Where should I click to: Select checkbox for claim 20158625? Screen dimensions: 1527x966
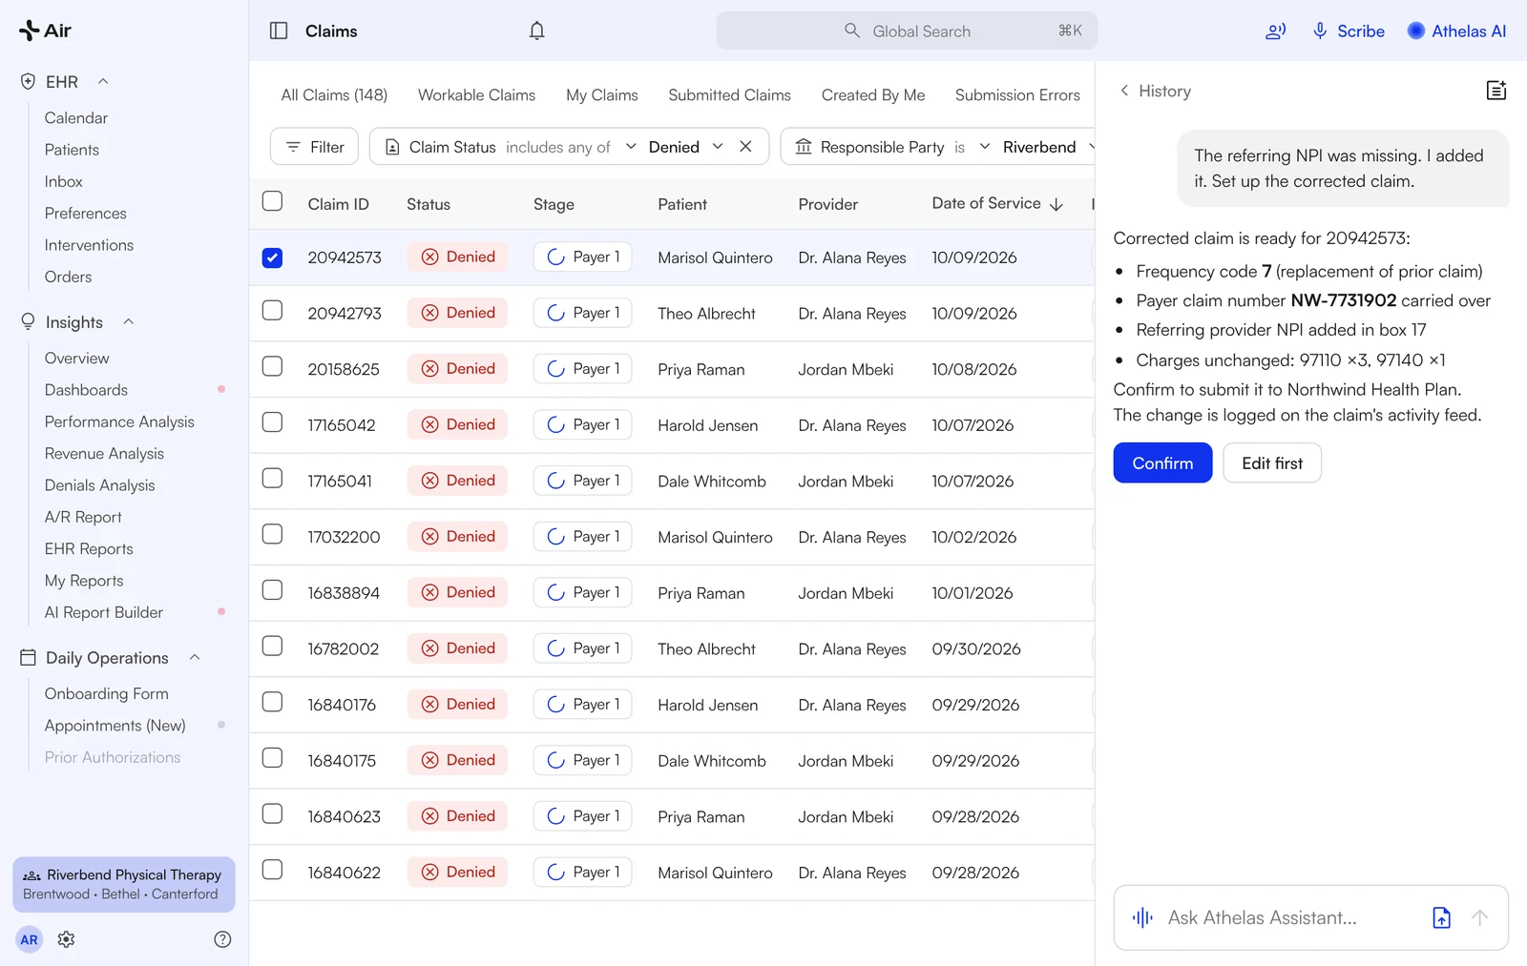click(x=272, y=366)
